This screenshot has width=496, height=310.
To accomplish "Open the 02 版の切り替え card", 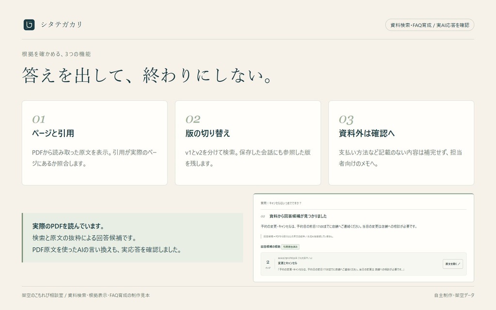I will pos(248,143).
